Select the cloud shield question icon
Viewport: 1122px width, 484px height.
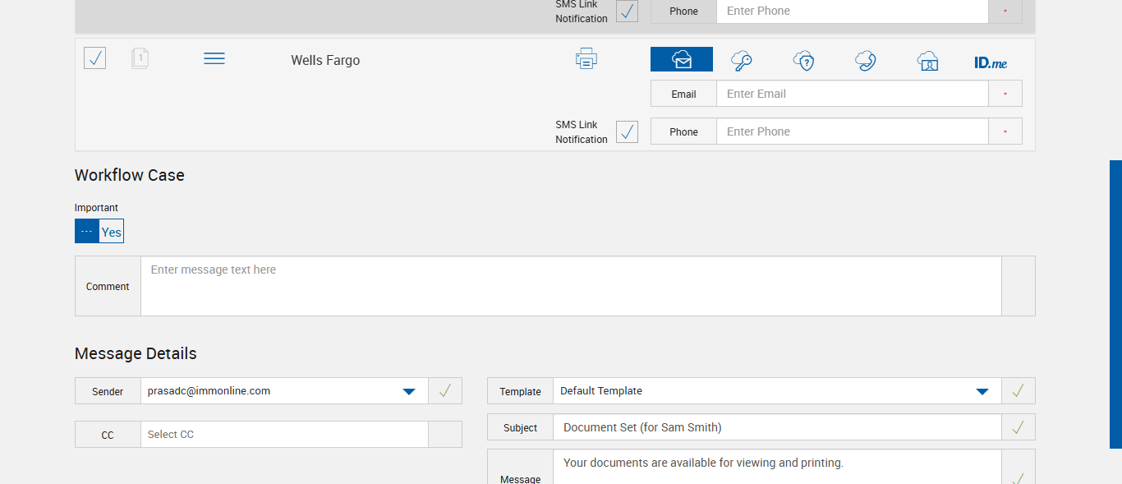[803, 61]
